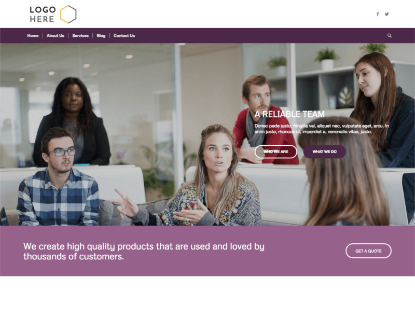The width and height of the screenshot is (415, 332).
Task: Go to the Home menu item
Action: tap(33, 36)
